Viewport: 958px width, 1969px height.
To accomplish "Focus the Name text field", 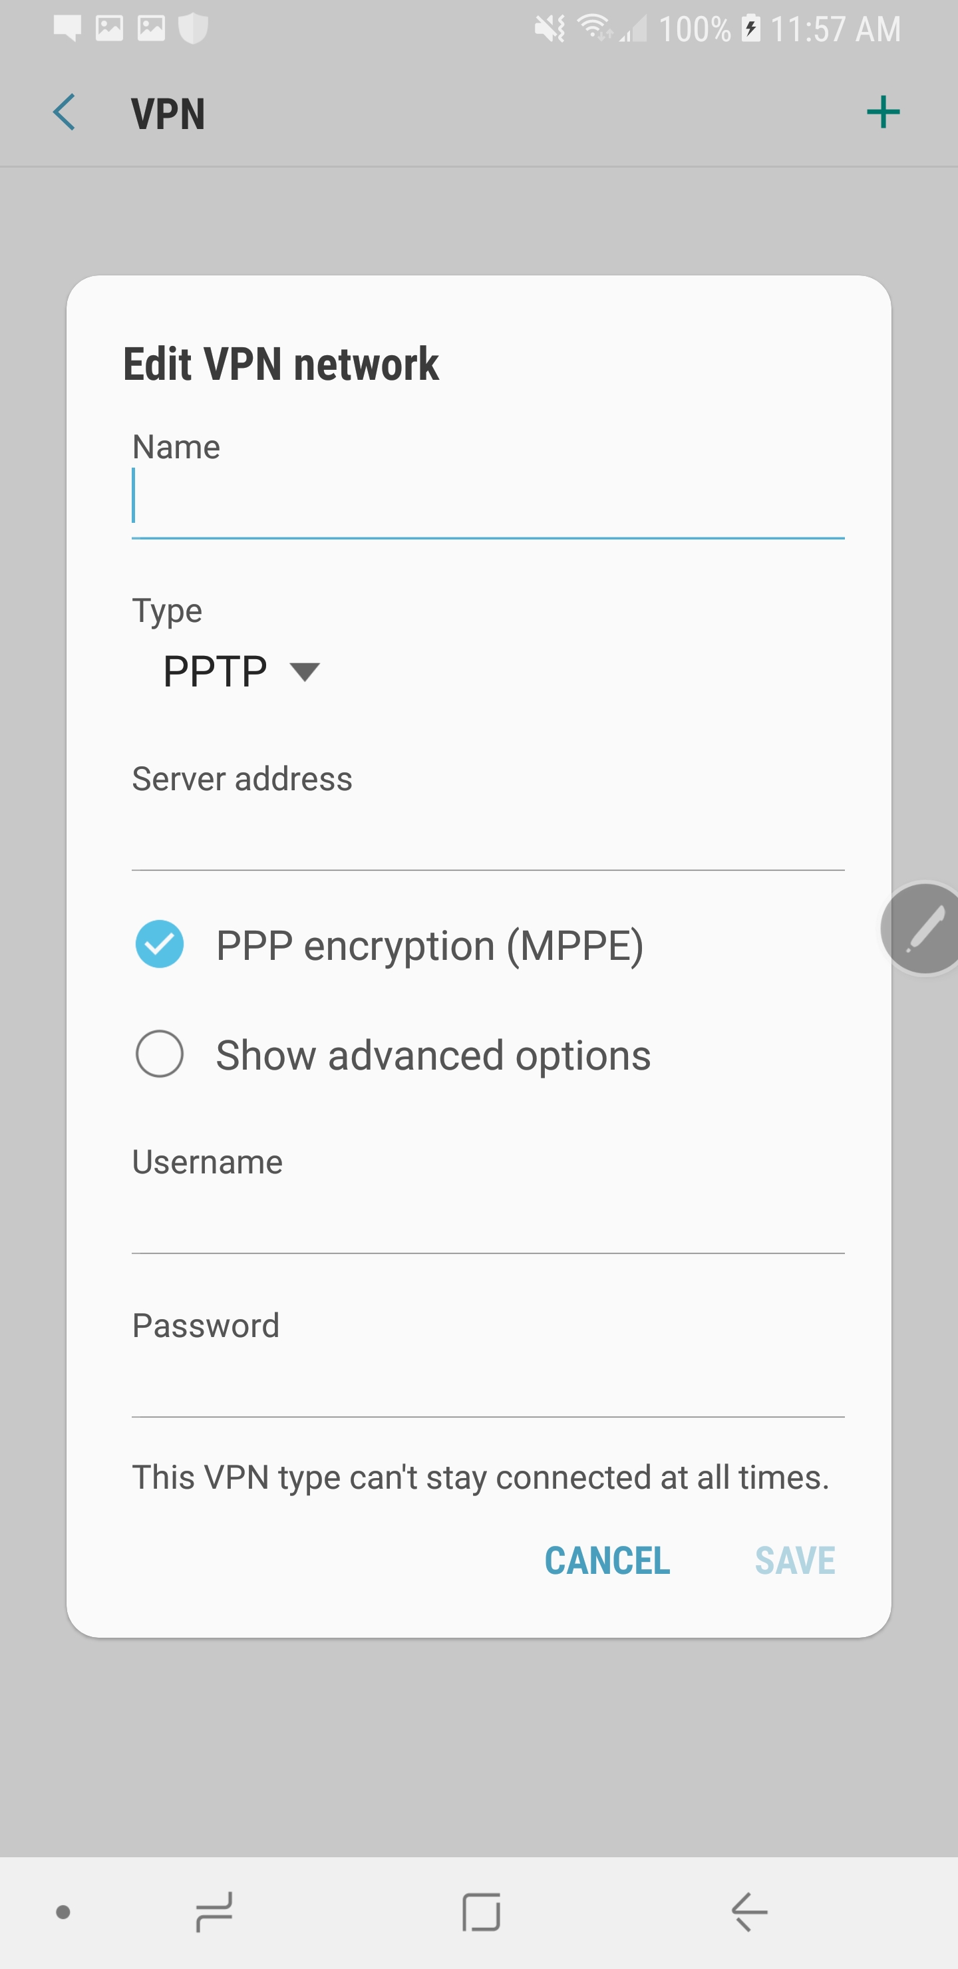I will tap(488, 501).
